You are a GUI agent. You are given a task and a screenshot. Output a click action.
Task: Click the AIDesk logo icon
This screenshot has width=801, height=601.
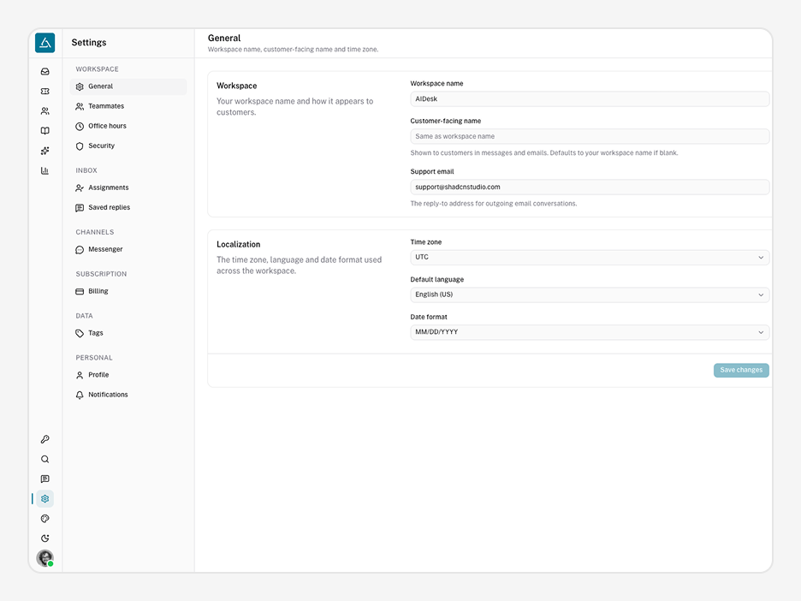(45, 43)
